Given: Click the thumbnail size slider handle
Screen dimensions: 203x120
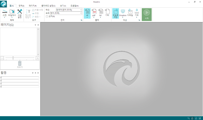Looking at the screenshot, I should (13, 58).
